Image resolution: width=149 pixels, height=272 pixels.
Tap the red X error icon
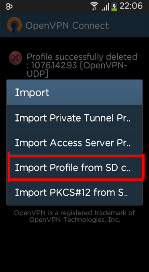click(x=16, y=58)
